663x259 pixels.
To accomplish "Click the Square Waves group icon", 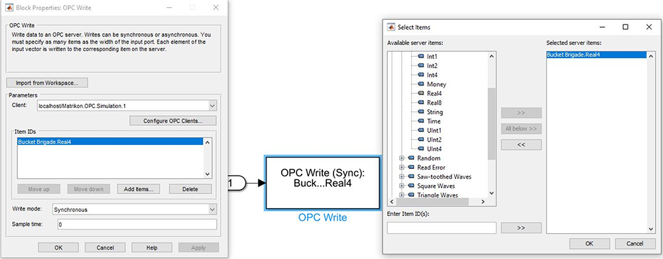I will pos(411,186).
